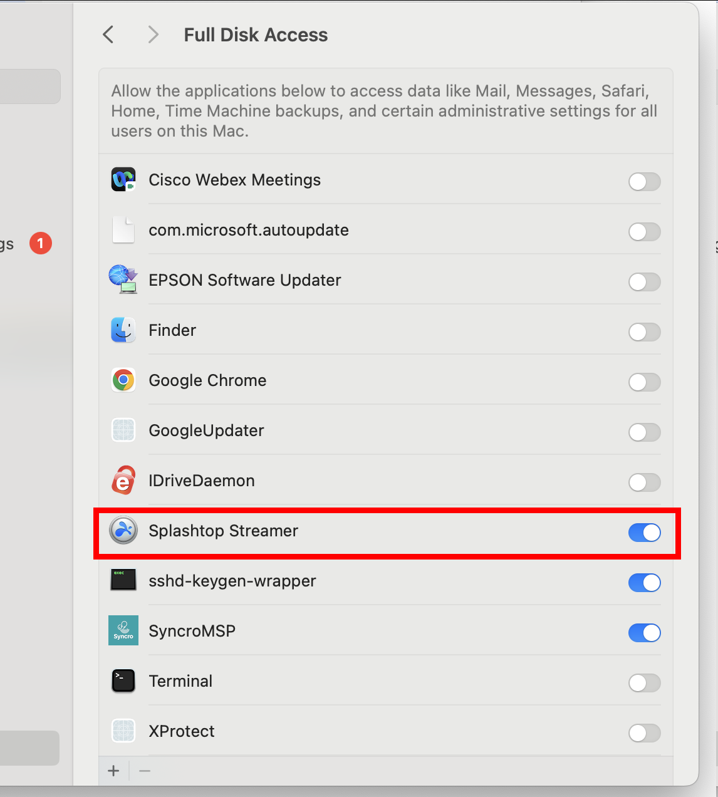
Task: Add an application with plus button
Action: 113,771
